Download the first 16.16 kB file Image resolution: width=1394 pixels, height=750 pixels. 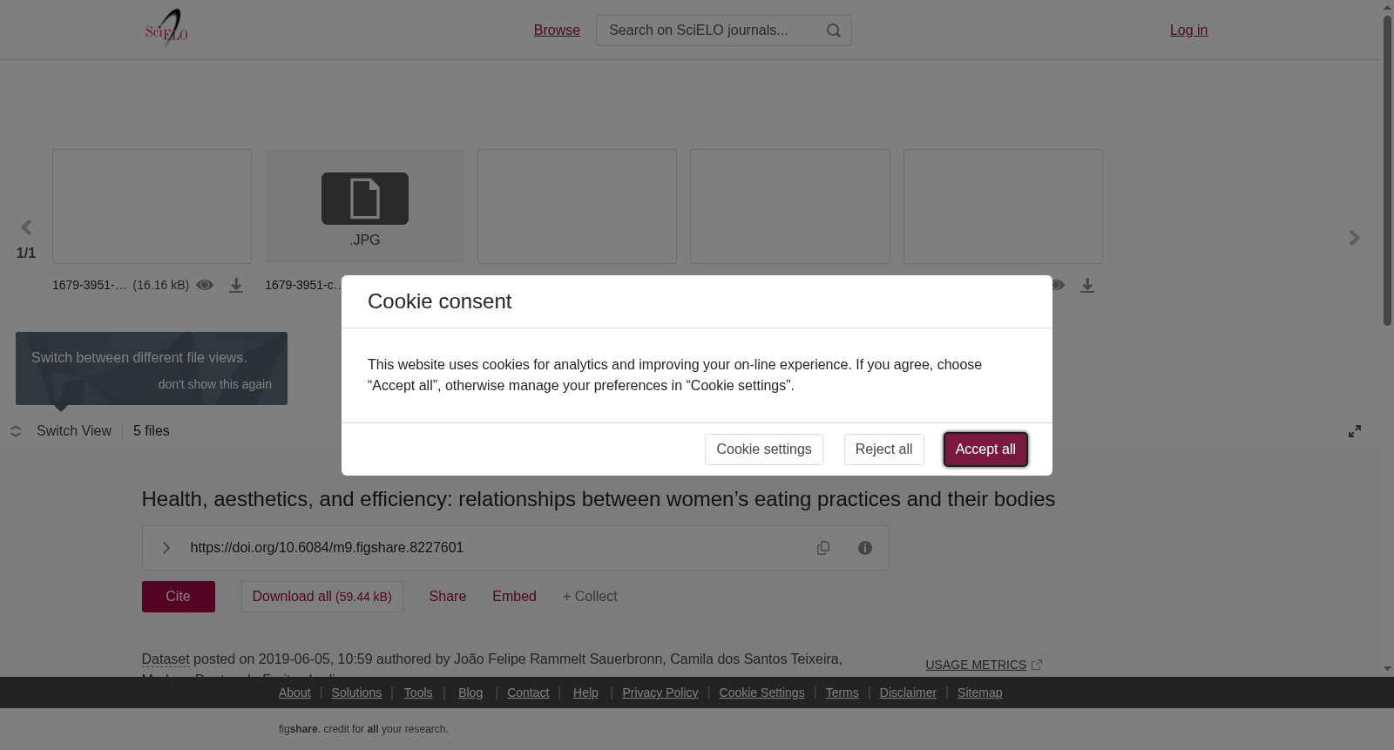tap(236, 286)
